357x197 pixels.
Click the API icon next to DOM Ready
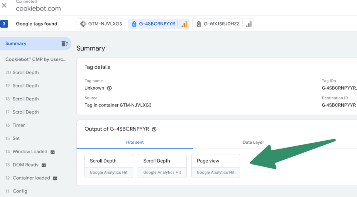[44, 165]
